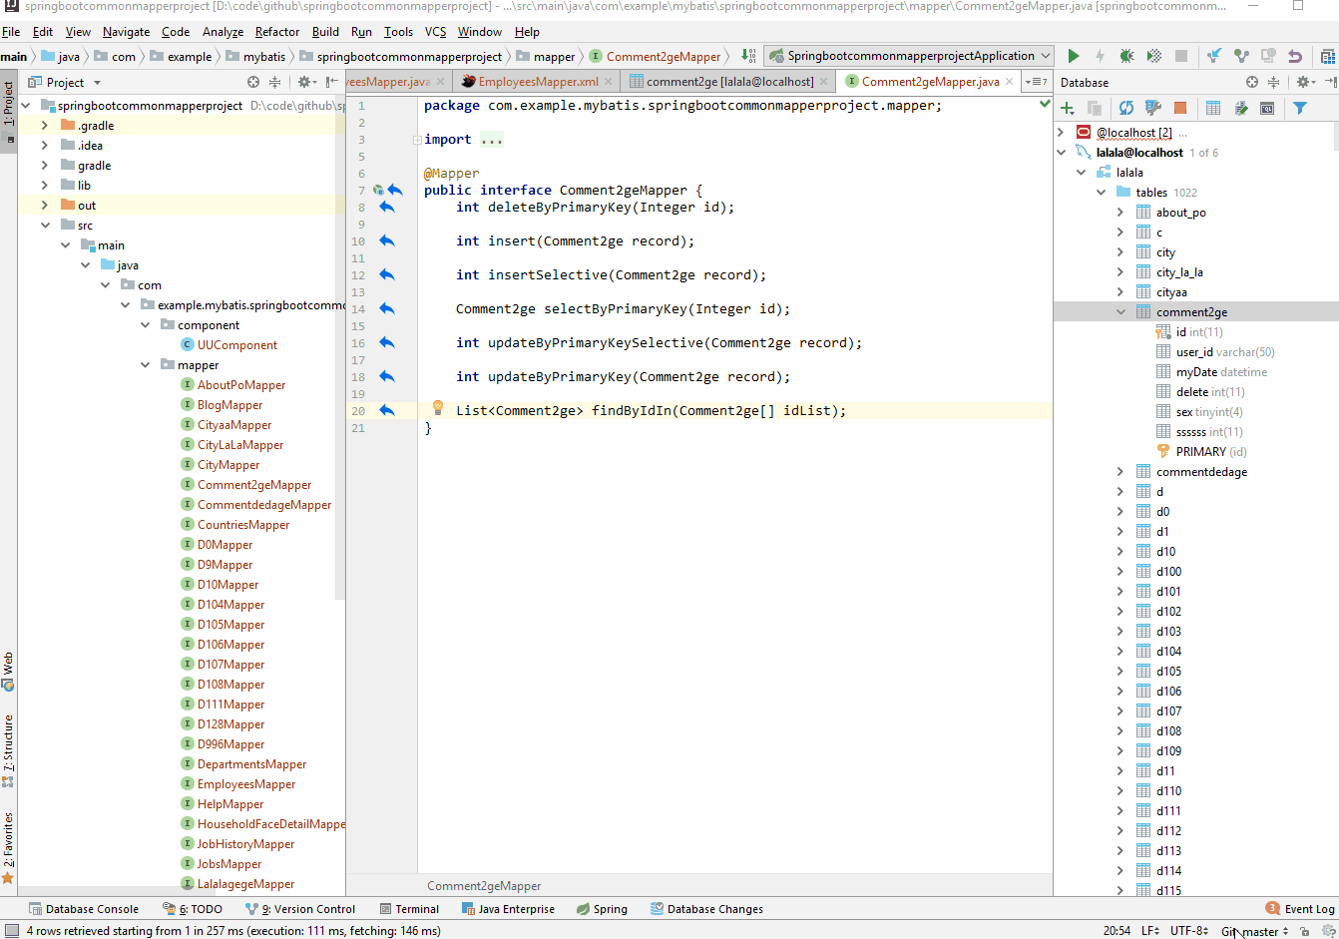Open the Event Log button

(x=1300, y=909)
